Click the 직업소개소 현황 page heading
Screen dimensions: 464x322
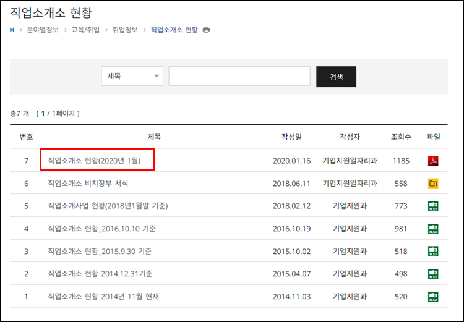click(x=51, y=13)
